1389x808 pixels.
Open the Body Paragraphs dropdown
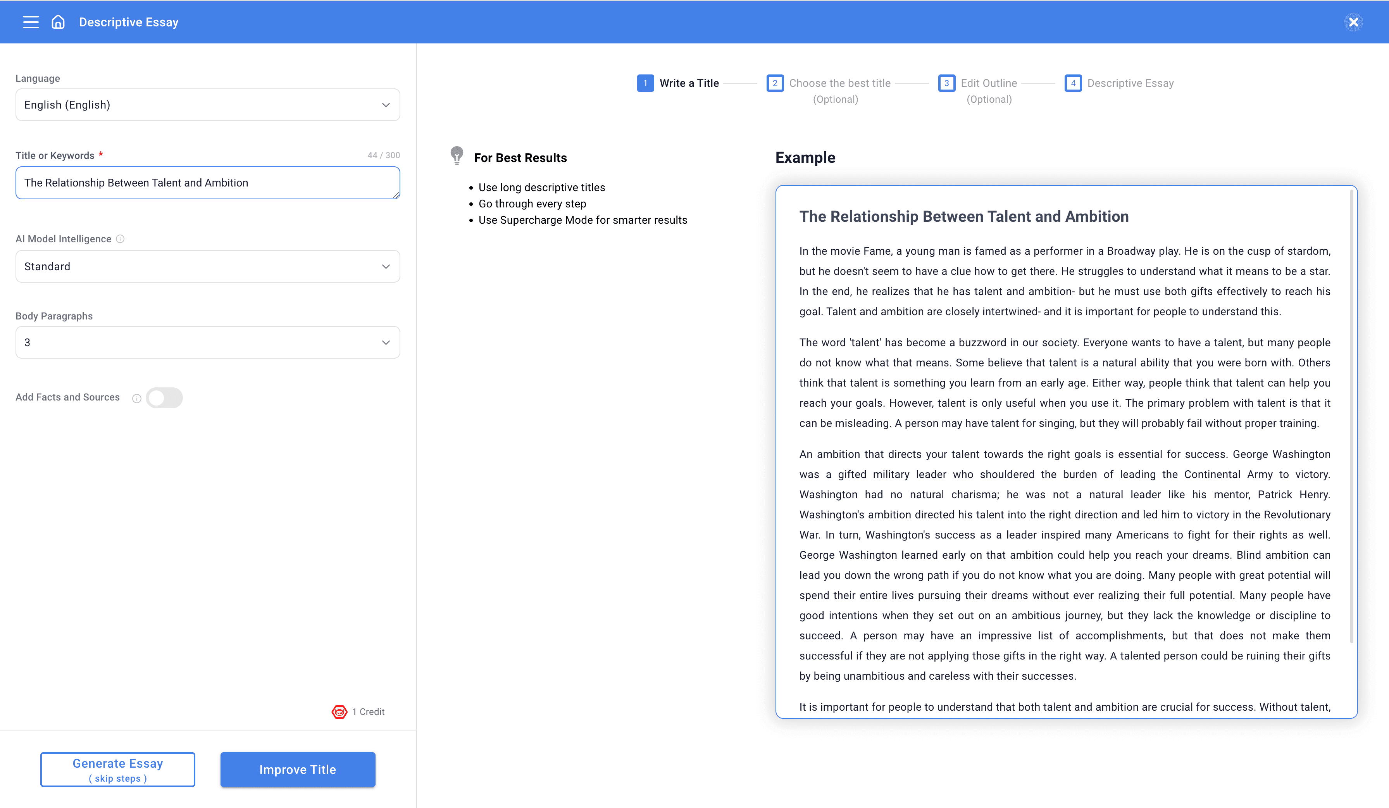(x=208, y=342)
